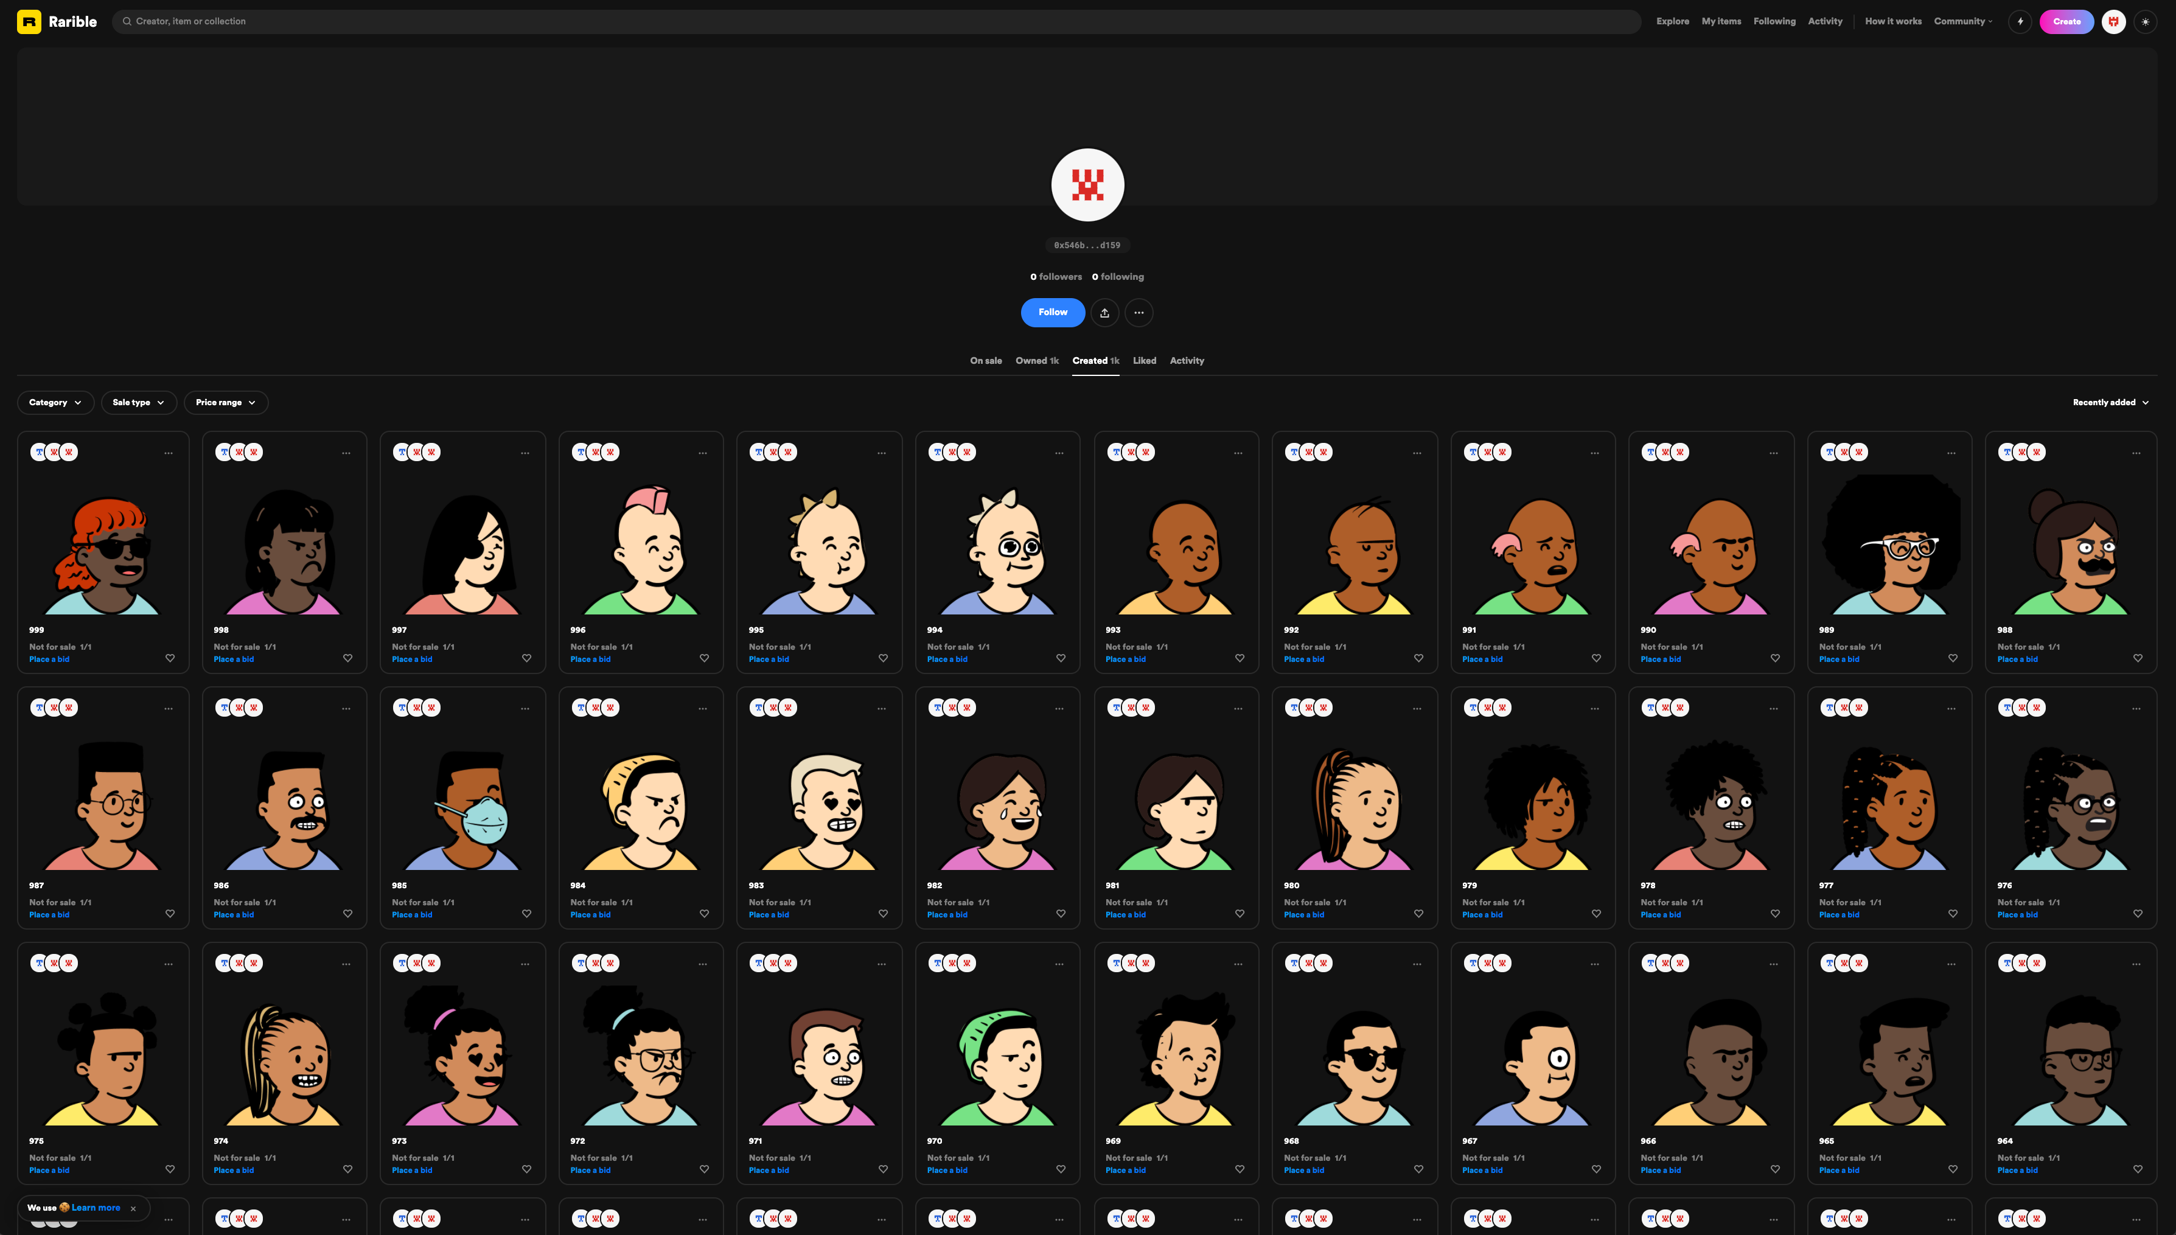This screenshot has width=2176, height=1235.
Task: Click the search magnifier icon
Action: (127, 21)
